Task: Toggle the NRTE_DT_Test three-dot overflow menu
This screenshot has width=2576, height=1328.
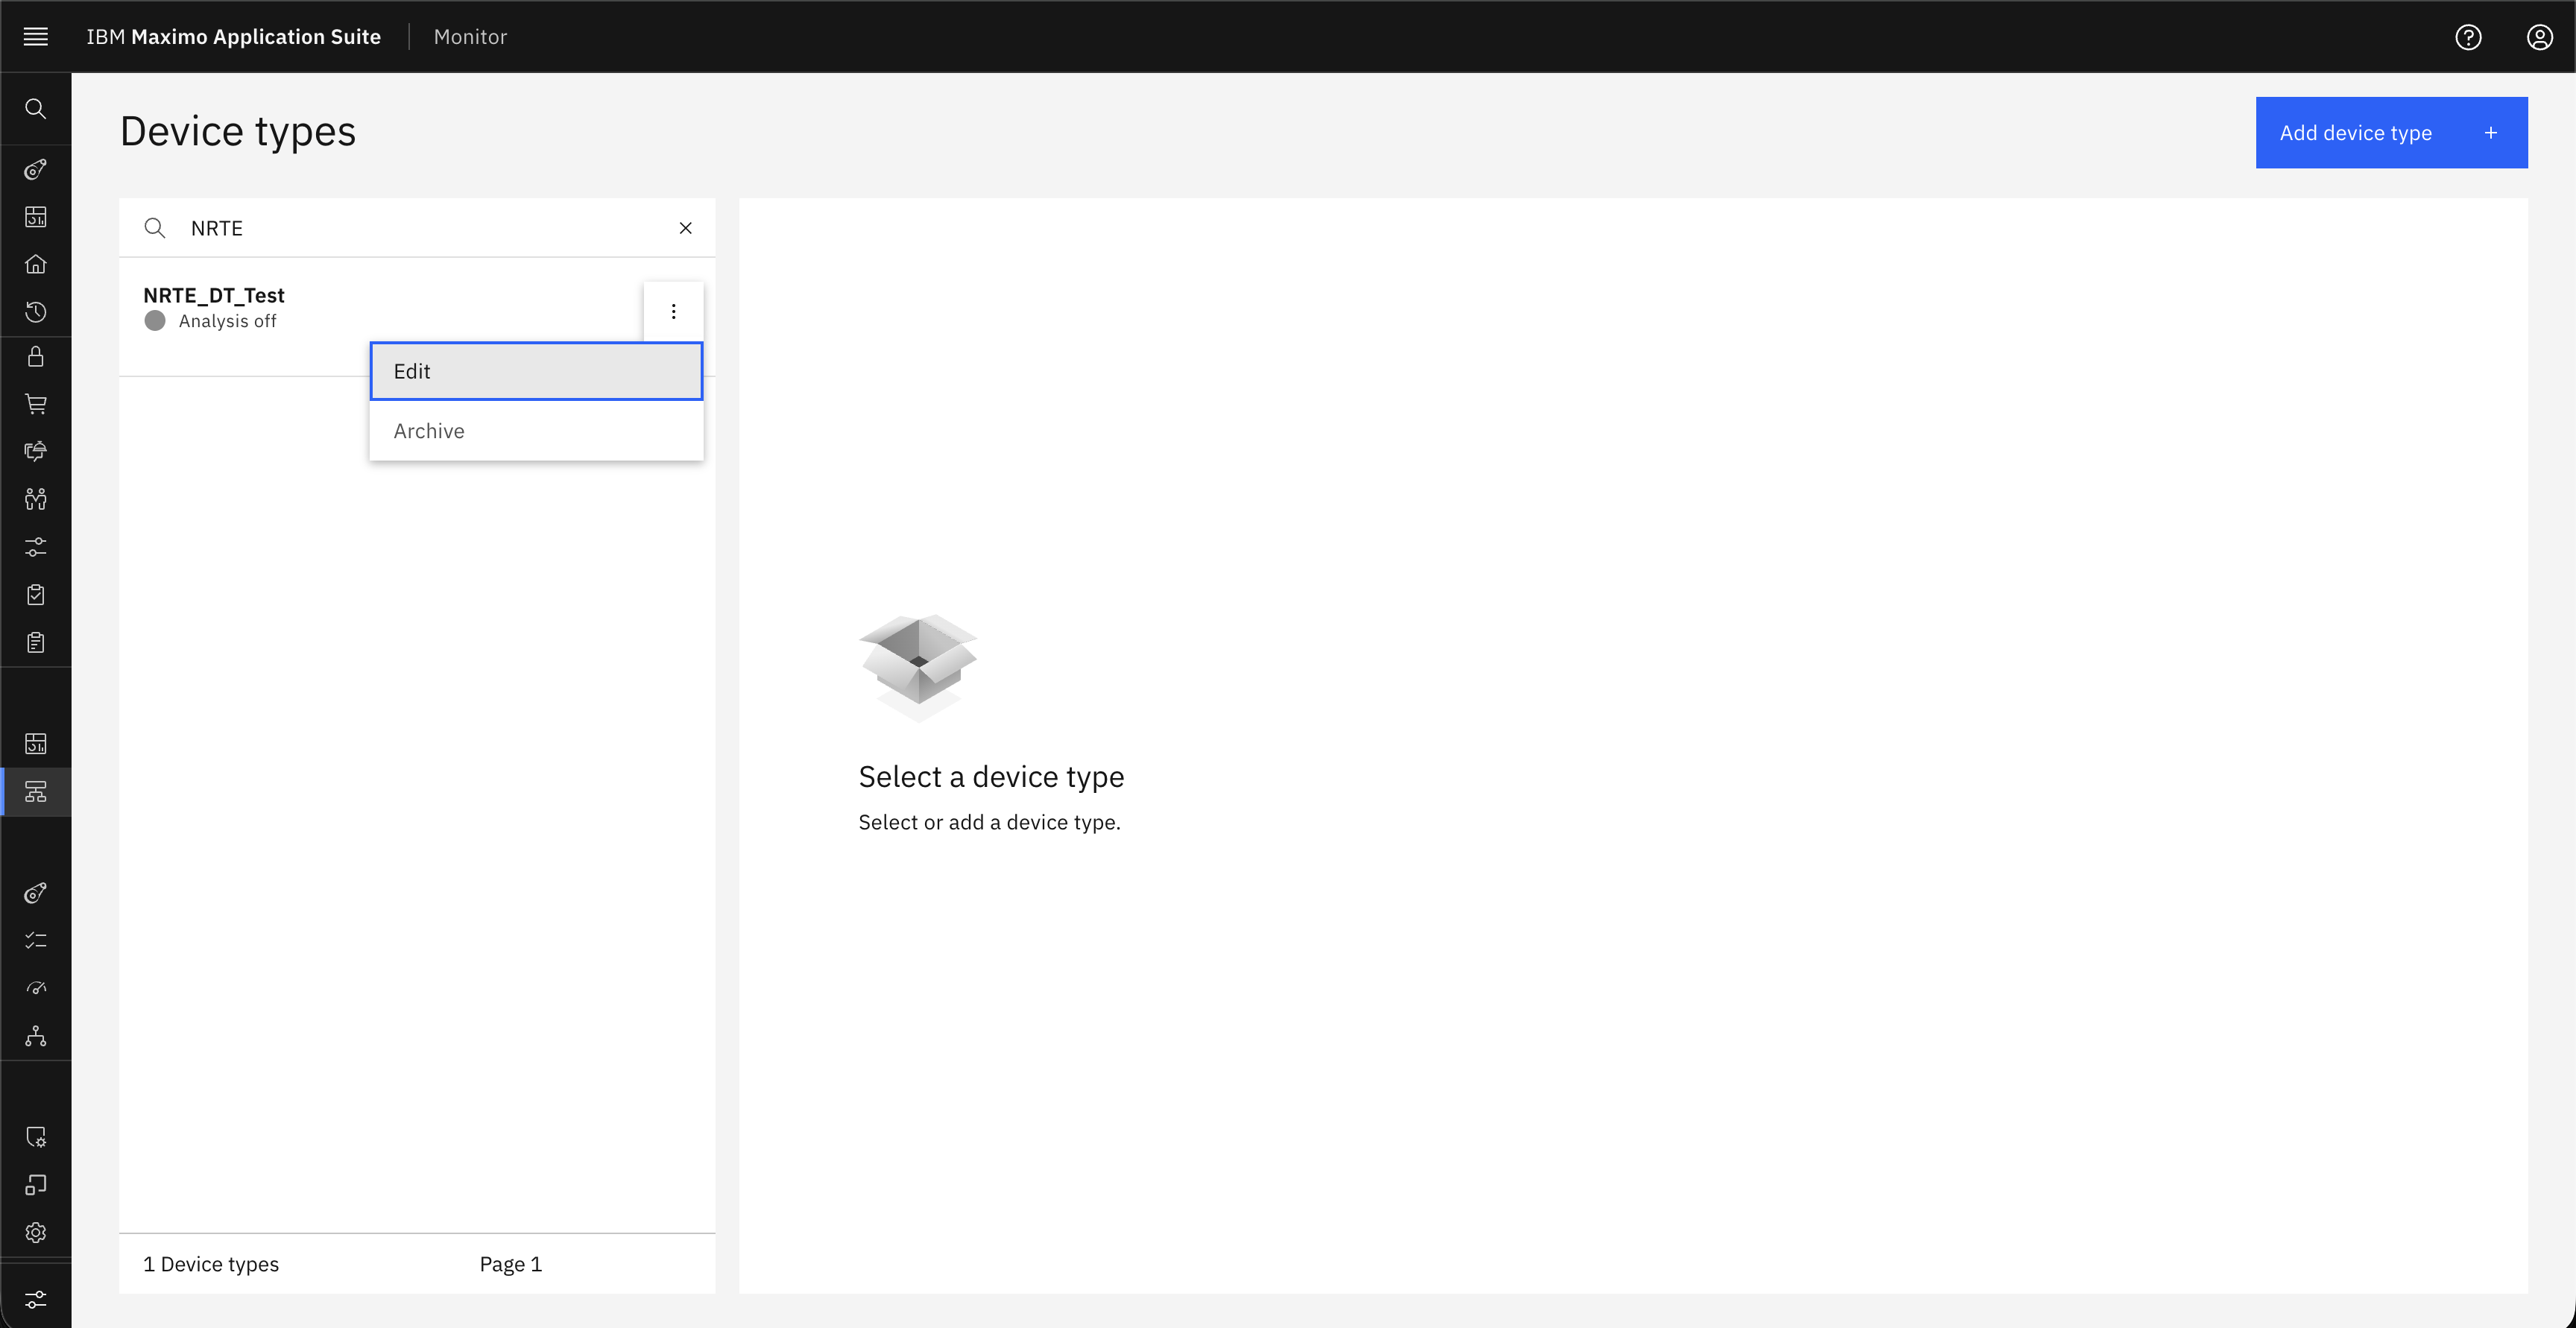Action: [673, 312]
